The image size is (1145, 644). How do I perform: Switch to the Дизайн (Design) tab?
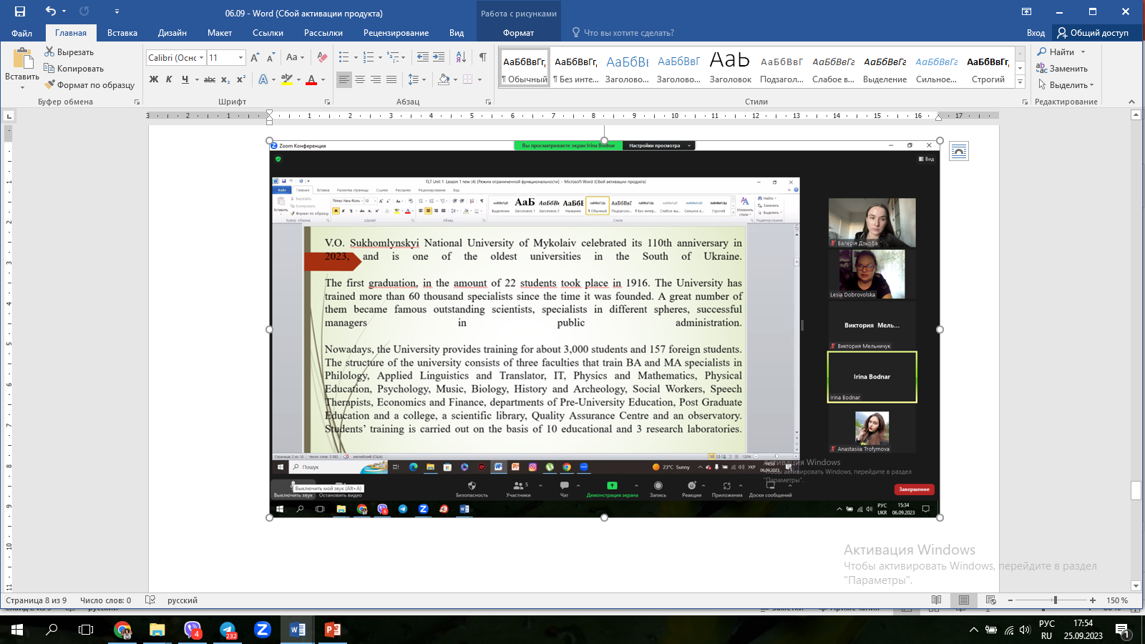(x=172, y=33)
